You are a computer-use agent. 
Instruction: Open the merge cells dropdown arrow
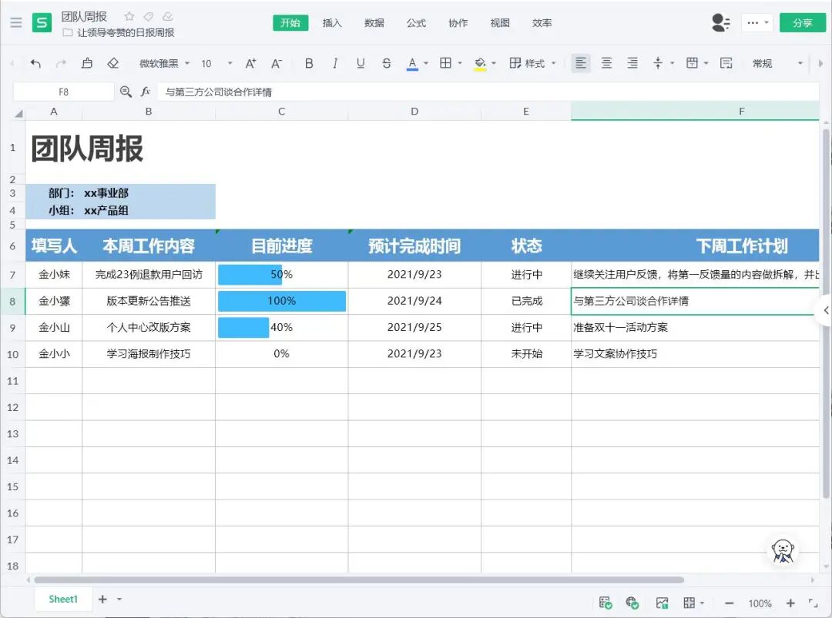706,64
